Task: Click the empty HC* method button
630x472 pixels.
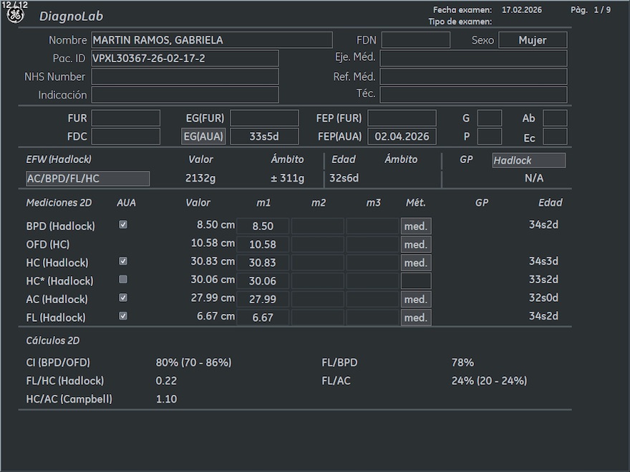Action: click(x=416, y=281)
